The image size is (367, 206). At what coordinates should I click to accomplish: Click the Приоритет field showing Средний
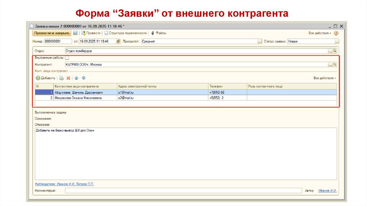click(199, 41)
